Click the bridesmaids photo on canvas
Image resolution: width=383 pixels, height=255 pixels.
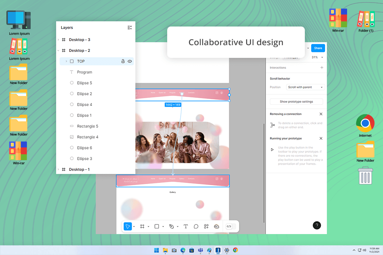tap(177, 142)
